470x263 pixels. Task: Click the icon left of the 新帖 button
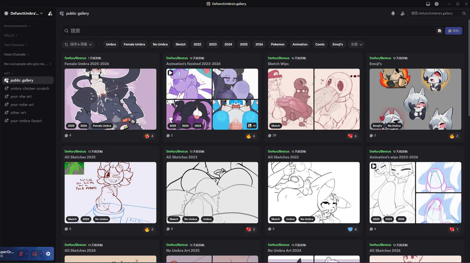[x=439, y=31]
